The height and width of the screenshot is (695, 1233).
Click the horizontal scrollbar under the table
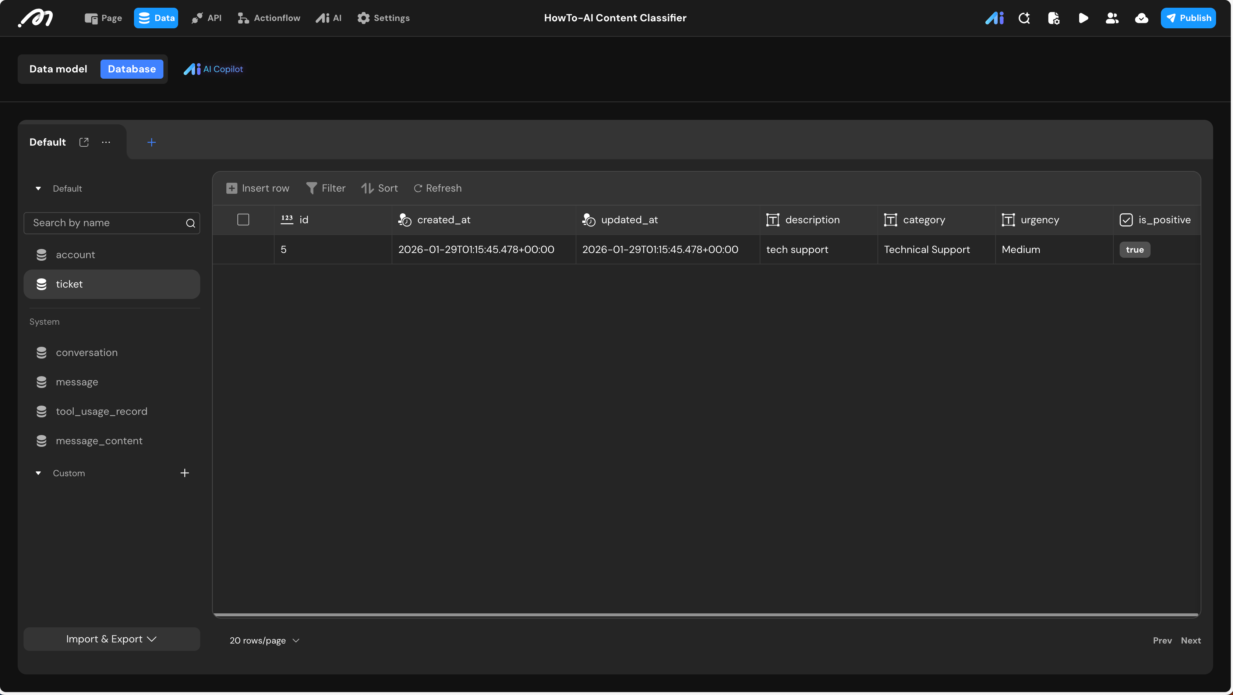coord(706,614)
